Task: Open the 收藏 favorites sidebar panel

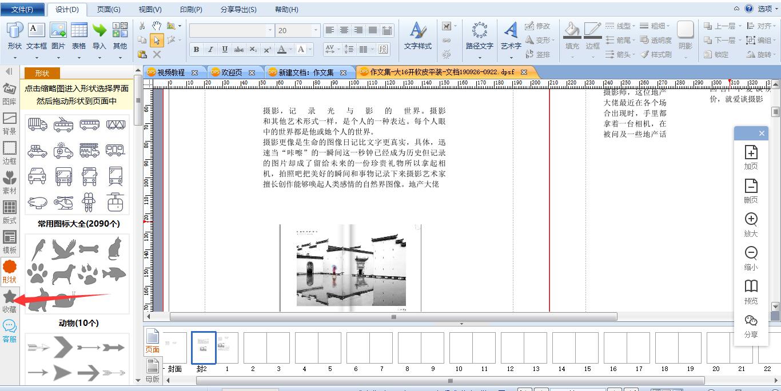Action: [x=10, y=302]
